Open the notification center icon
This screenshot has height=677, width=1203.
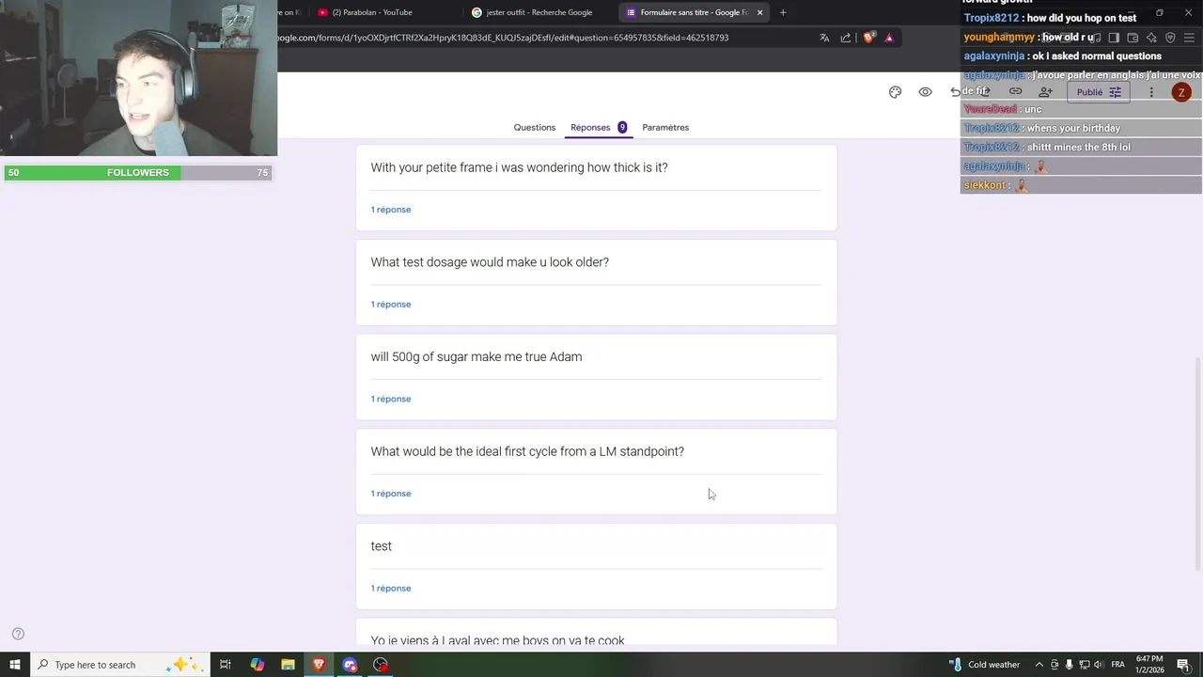click(x=1183, y=665)
